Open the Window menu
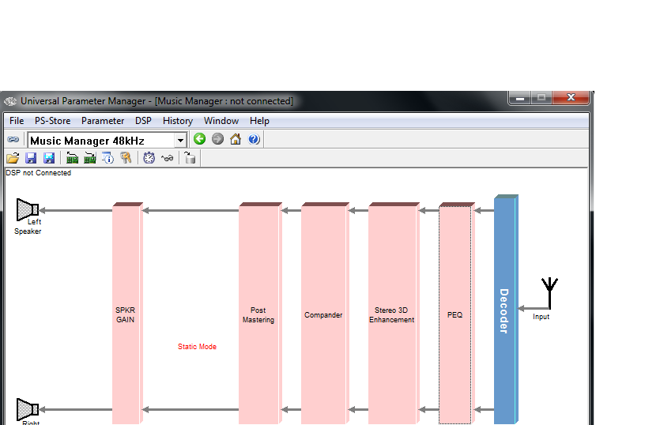The width and height of the screenshot is (645, 425). click(x=221, y=121)
